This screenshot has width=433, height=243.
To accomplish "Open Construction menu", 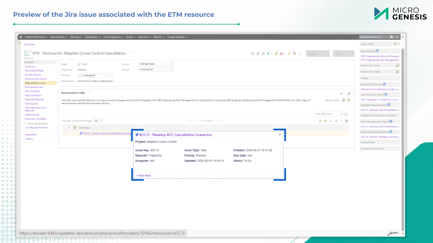I will (93, 37).
